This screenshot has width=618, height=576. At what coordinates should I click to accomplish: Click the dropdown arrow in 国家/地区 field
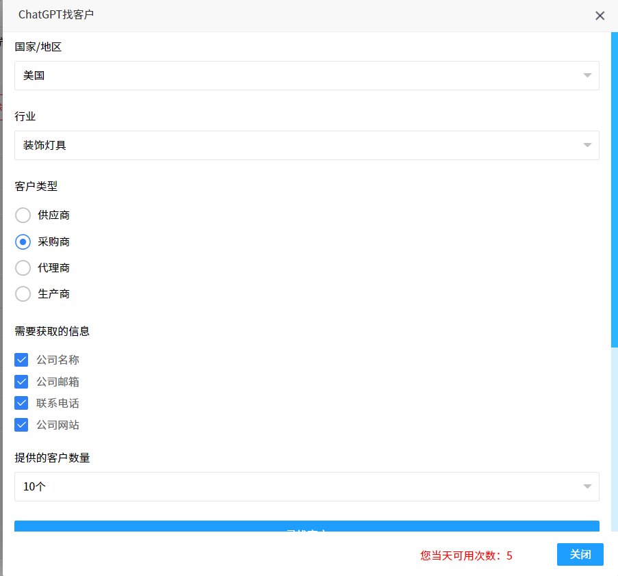587,75
